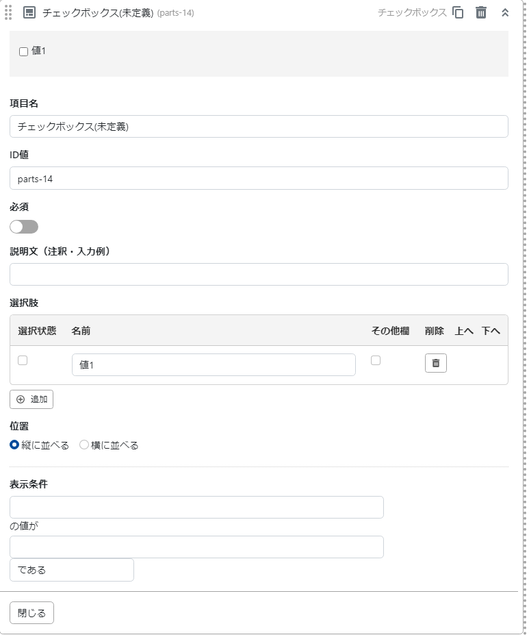This screenshot has height=635, width=529.
Task: Click the checkbox part type icon in header
Action: pos(29,12)
